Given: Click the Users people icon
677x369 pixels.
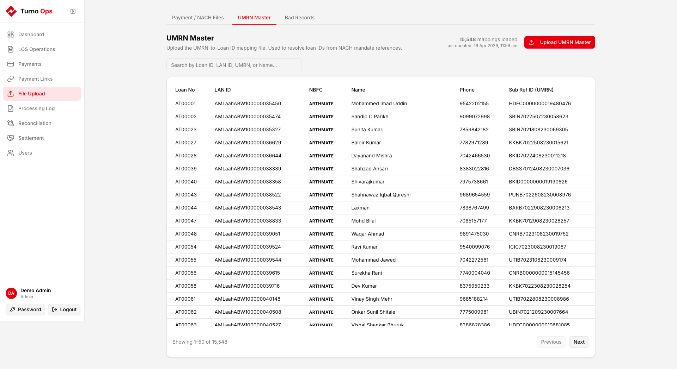Looking at the screenshot, I should click(11, 153).
